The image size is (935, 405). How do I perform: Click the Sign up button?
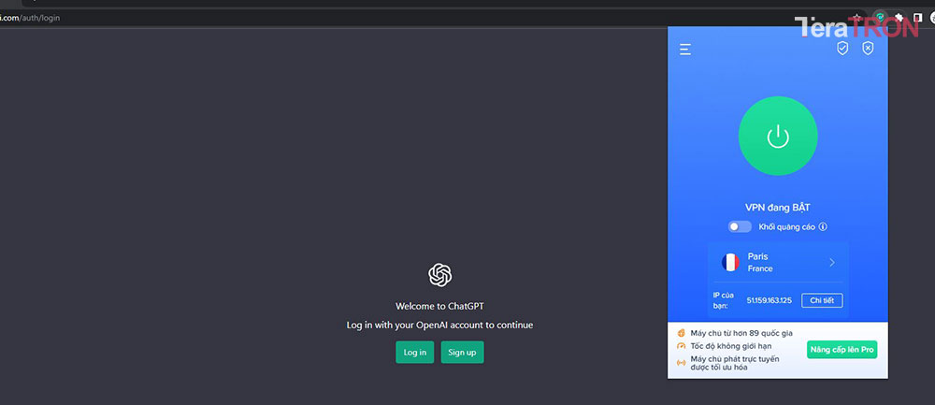[x=462, y=352]
